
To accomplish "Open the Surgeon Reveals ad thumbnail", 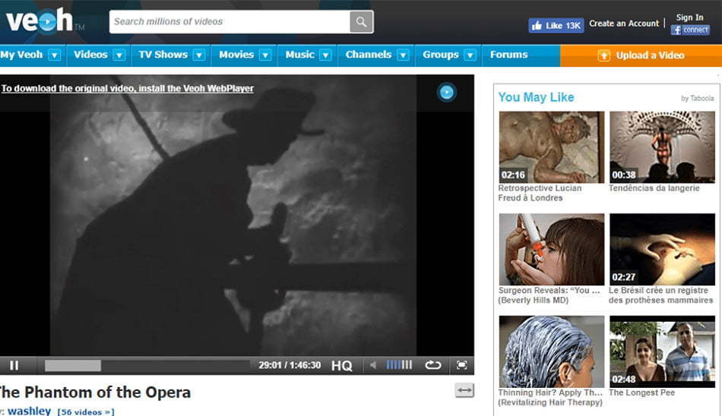I will (x=551, y=249).
